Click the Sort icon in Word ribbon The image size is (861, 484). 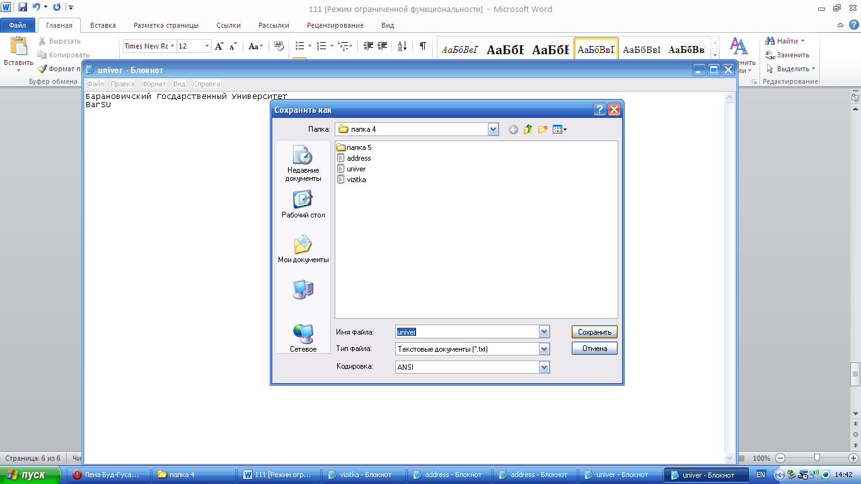[x=402, y=46]
